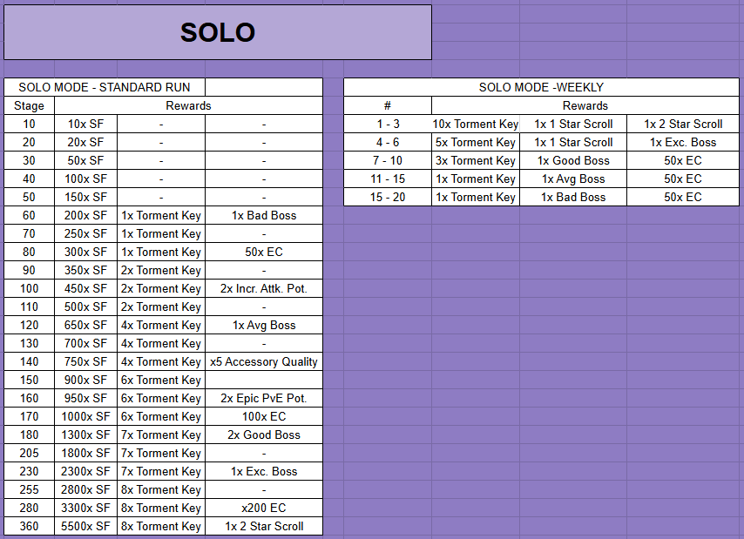
Task: Click the 2x Incr. Attk. Pot. cell
Action: click(264, 288)
